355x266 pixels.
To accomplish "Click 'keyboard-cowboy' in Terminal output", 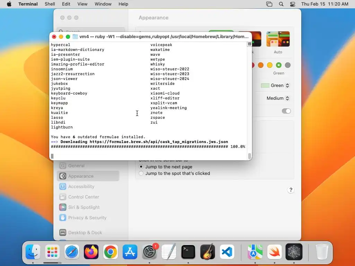I will (69, 93).
